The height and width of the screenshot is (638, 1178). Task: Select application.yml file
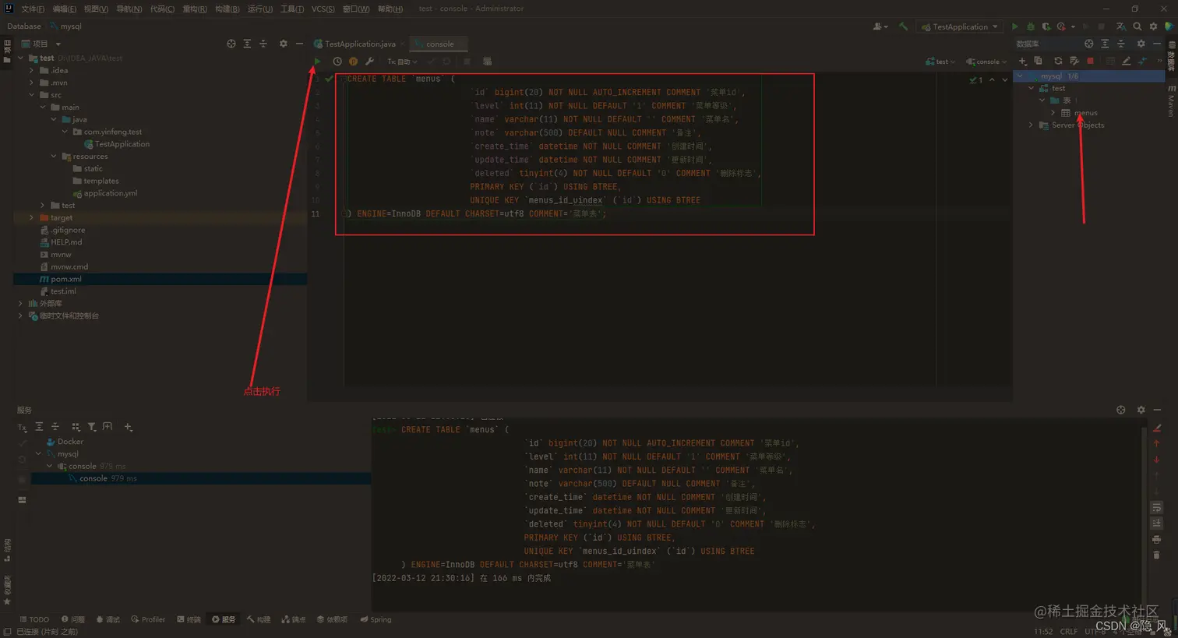[110, 193]
